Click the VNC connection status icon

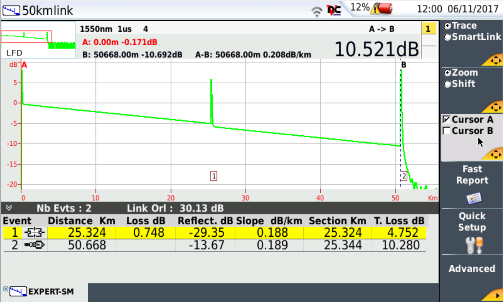pyautogui.click(x=334, y=11)
